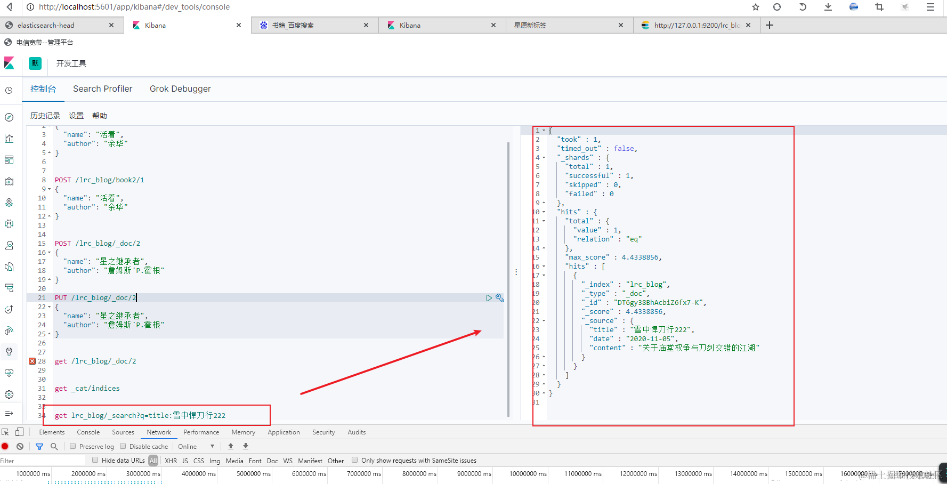Image resolution: width=947 pixels, height=484 pixels.
Task: Toggle the XHR request type filter
Action: 171,461
